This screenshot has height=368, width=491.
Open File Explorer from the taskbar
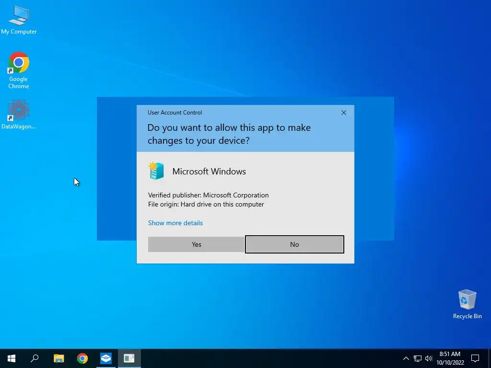coord(58,358)
